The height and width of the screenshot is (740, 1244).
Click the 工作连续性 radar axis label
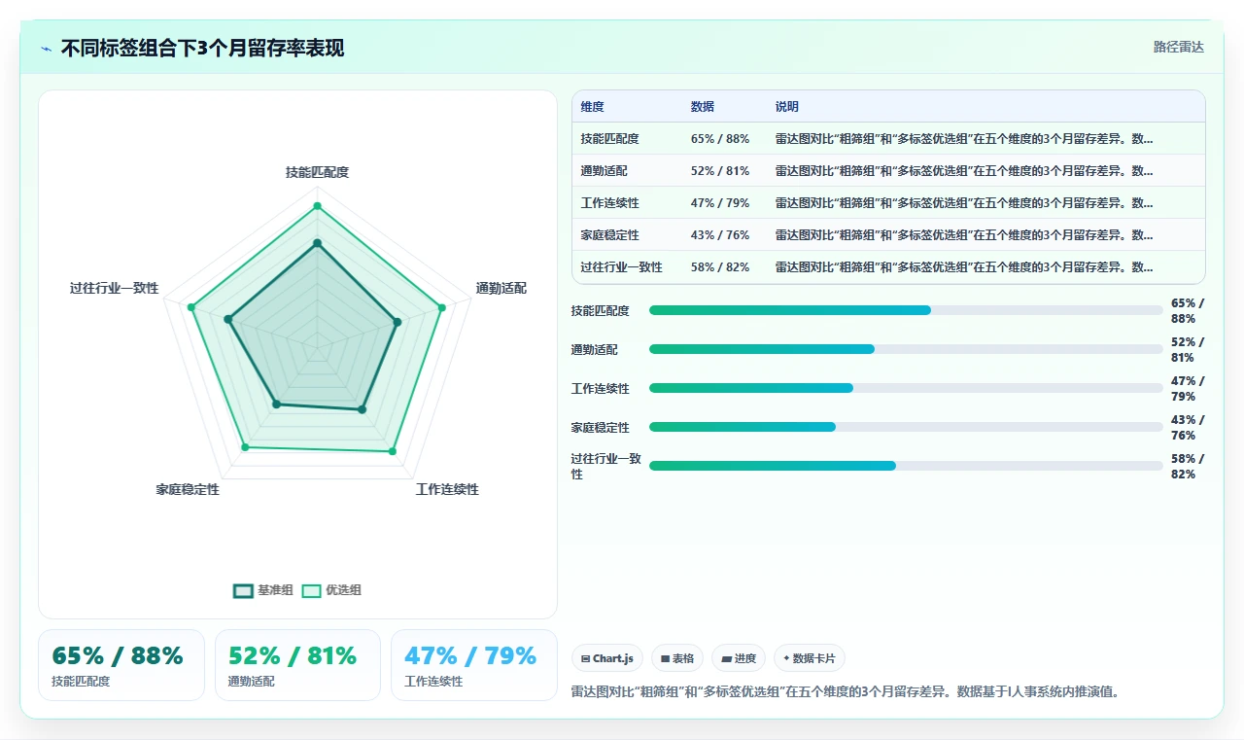[447, 489]
